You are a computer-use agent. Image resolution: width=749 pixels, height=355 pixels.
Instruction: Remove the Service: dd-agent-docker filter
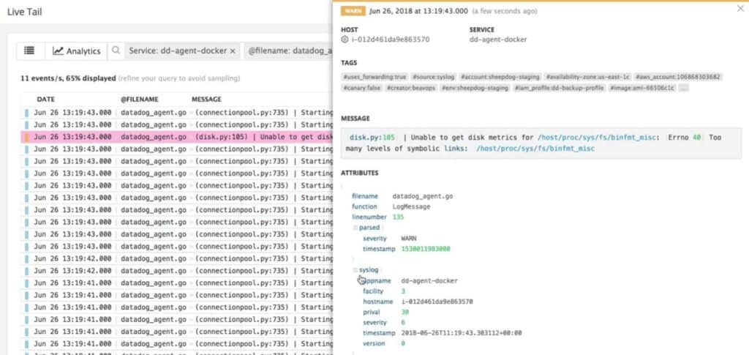pyautogui.click(x=233, y=51)
